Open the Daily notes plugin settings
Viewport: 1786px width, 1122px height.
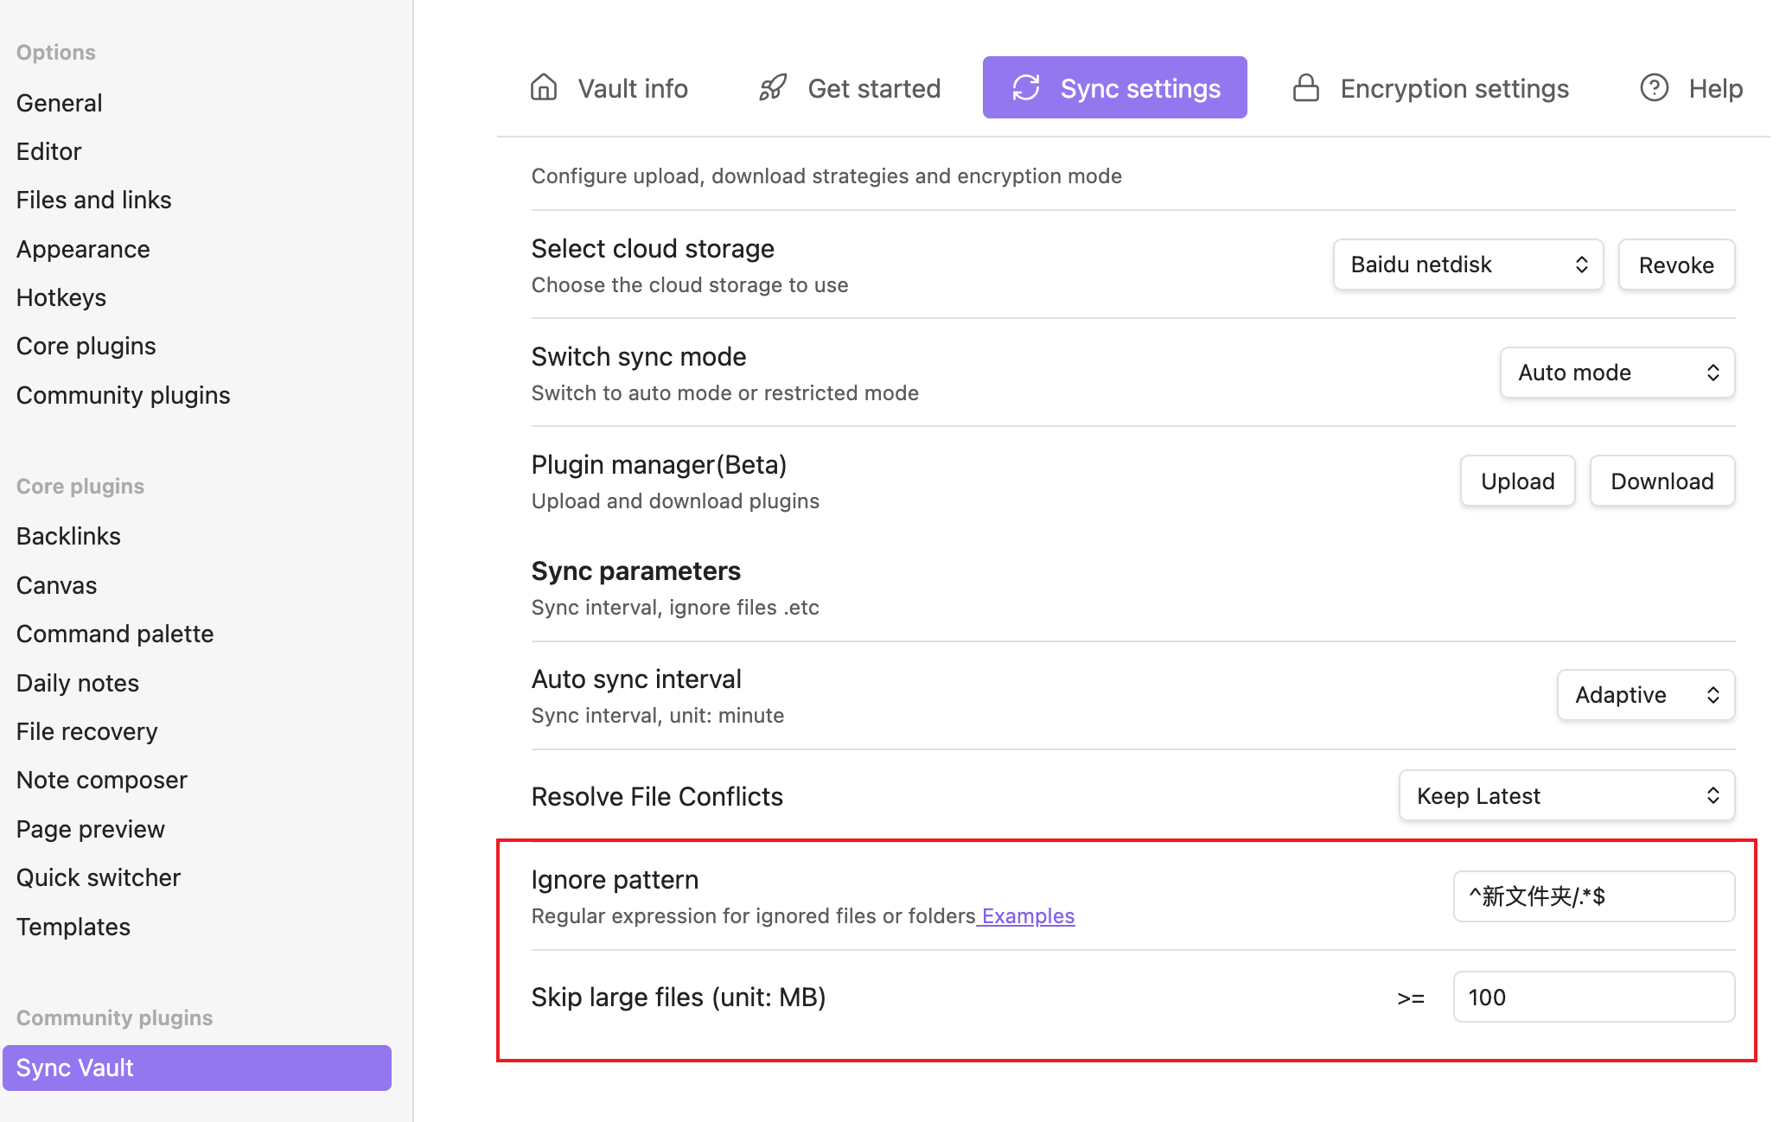tap(77, 683)
